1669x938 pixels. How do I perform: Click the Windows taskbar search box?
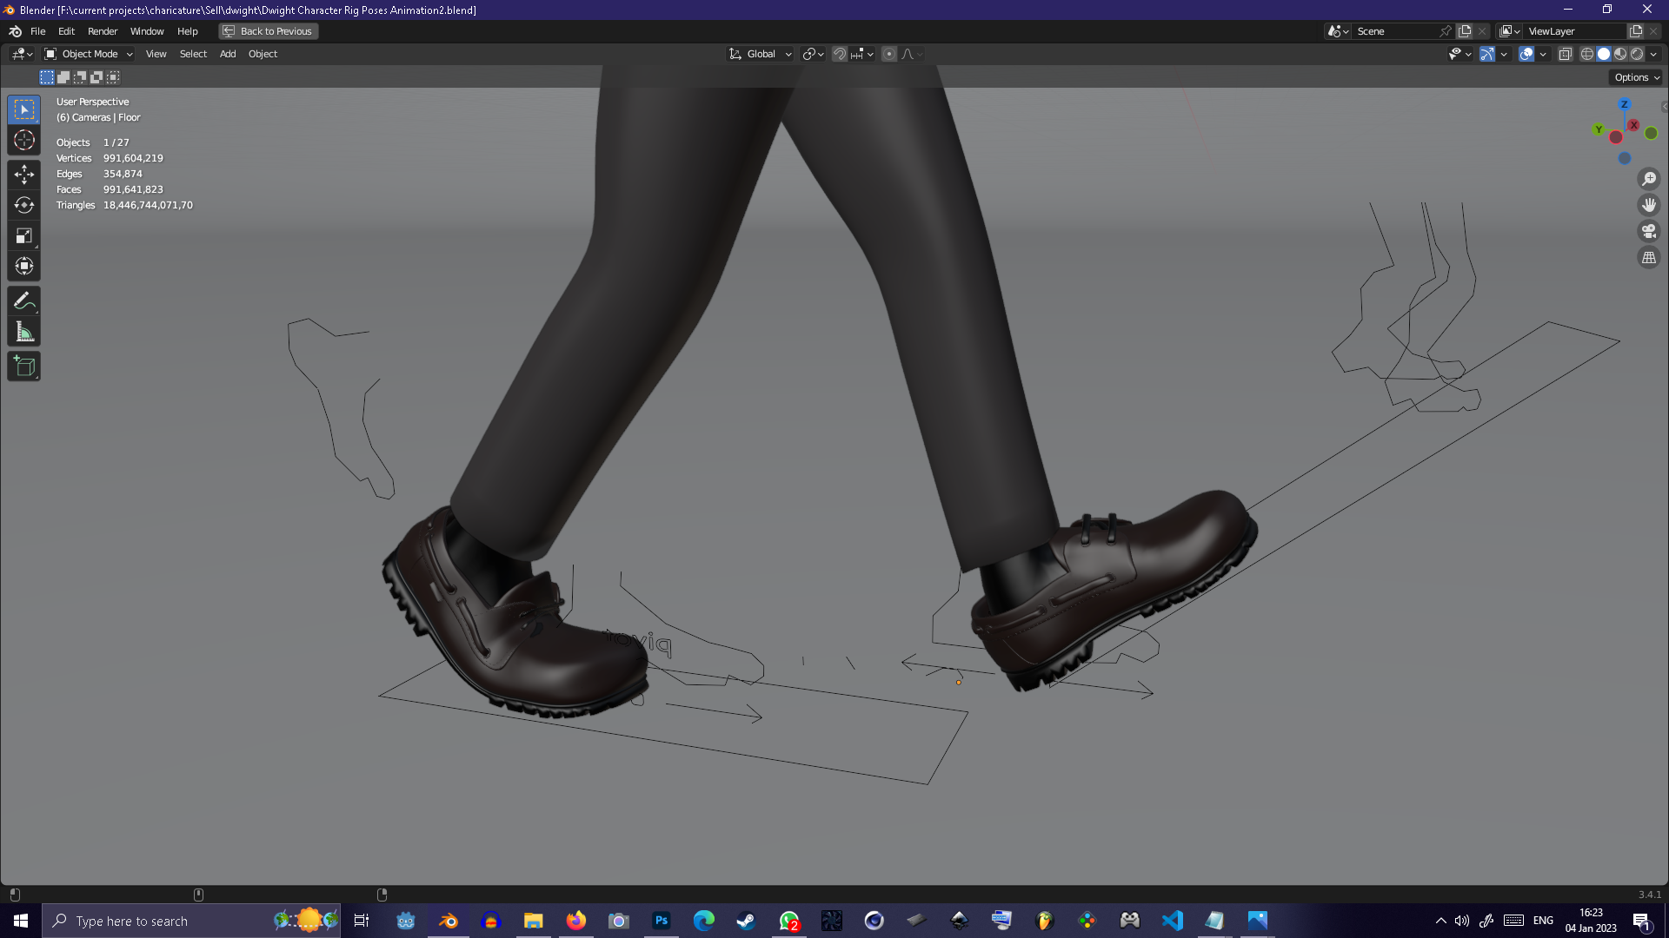point(191,921)
